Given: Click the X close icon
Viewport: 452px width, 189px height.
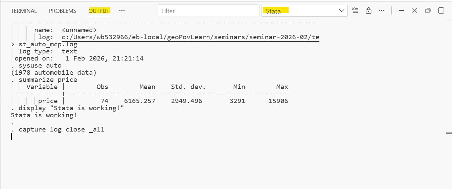Looking at the screenshot, I should pos(415,10).
